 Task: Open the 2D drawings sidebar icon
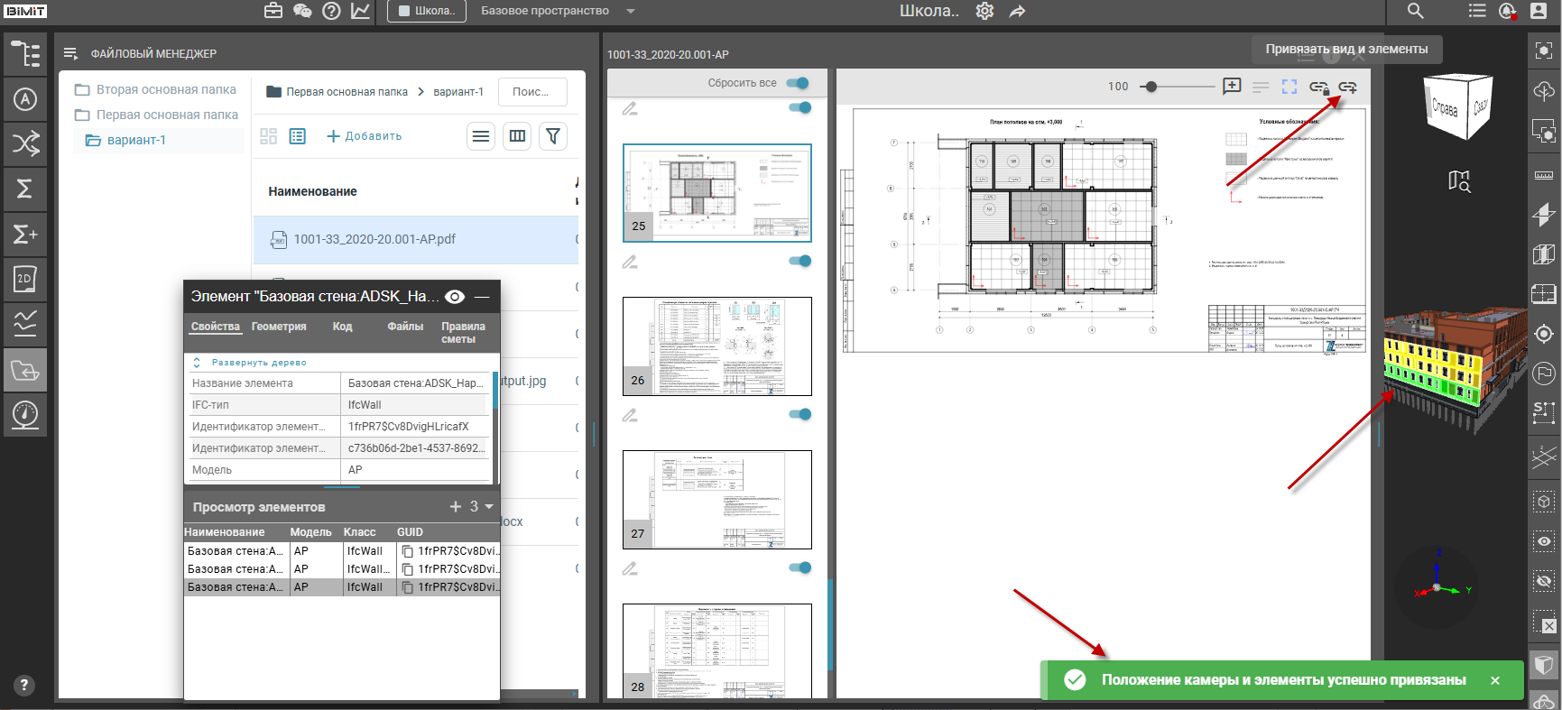(25, 280)
